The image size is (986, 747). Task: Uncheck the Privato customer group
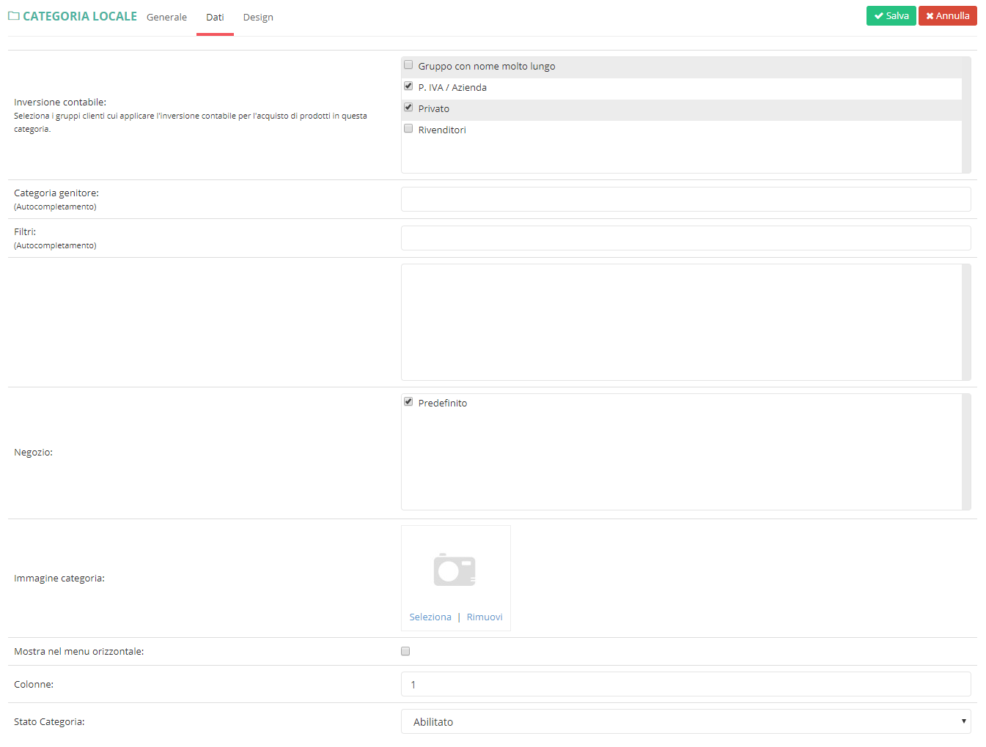coord(408,107)
